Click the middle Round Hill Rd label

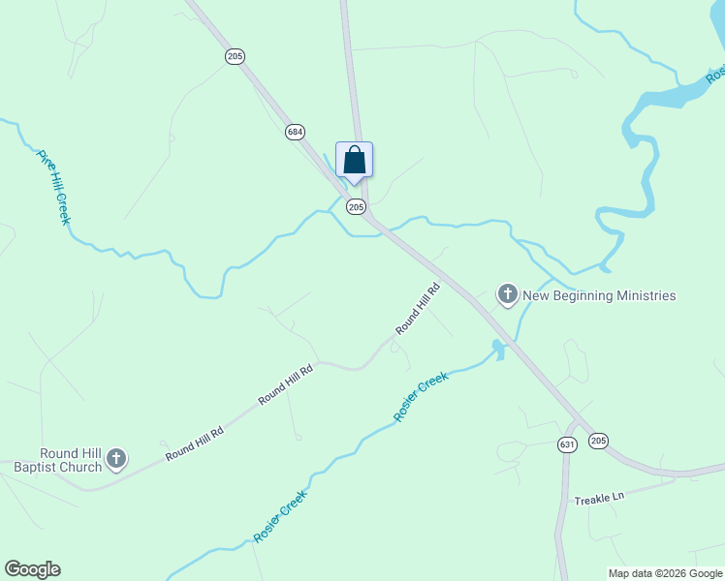click(286, 384)
